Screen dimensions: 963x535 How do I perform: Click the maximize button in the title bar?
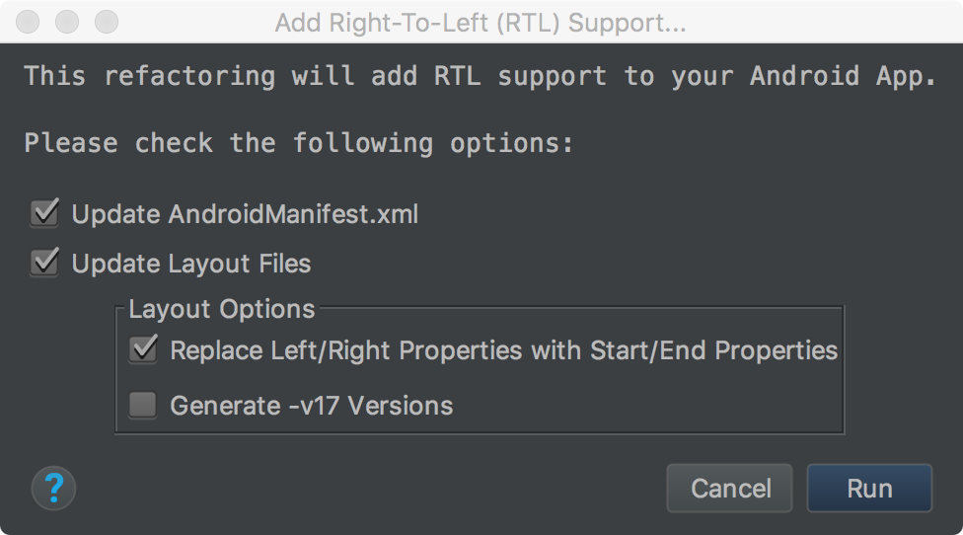(x=105, y=22)
